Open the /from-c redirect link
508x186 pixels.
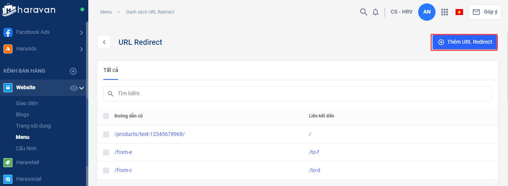pyautogui.click(x=123, y=170)
